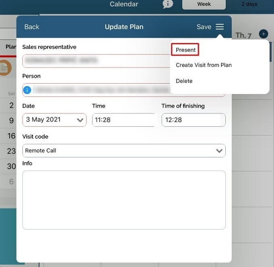274x267 pixels.
Task: Choose Create Visit from Plan
Action: tap(204, 65)
